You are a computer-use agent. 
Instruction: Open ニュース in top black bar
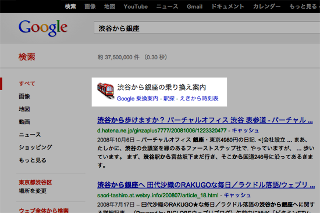coord(167,6)
